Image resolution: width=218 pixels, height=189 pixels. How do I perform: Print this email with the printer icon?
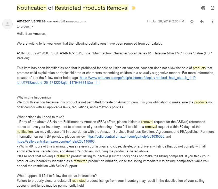[203, 8]
